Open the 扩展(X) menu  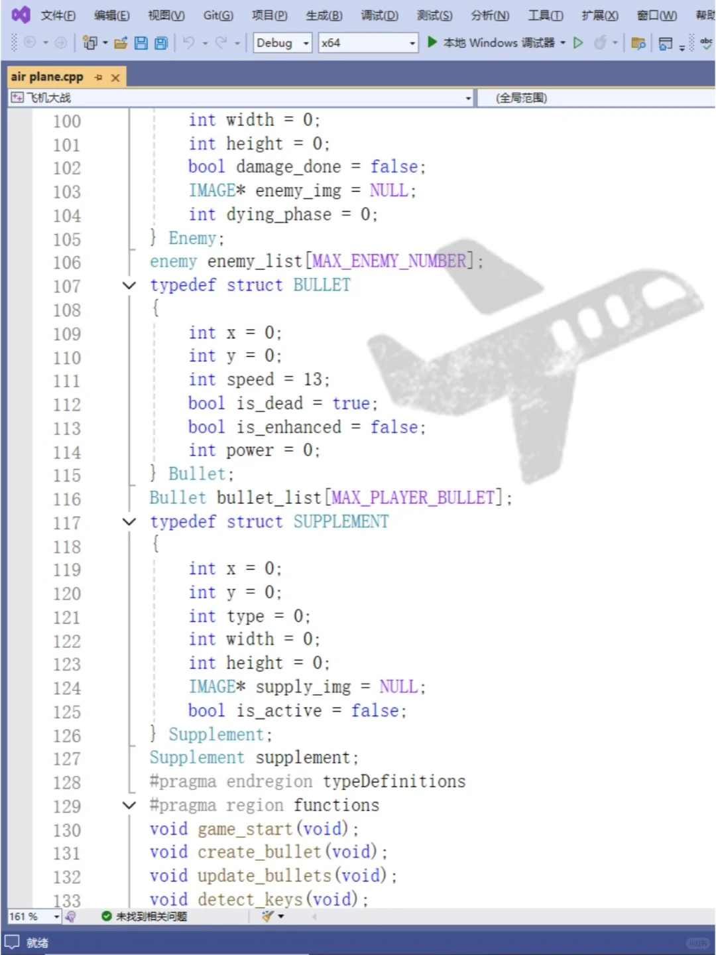point(600,15)
